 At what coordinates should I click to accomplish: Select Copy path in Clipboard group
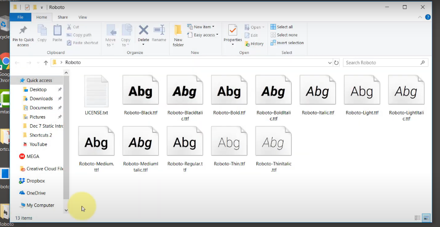(79, 35)
